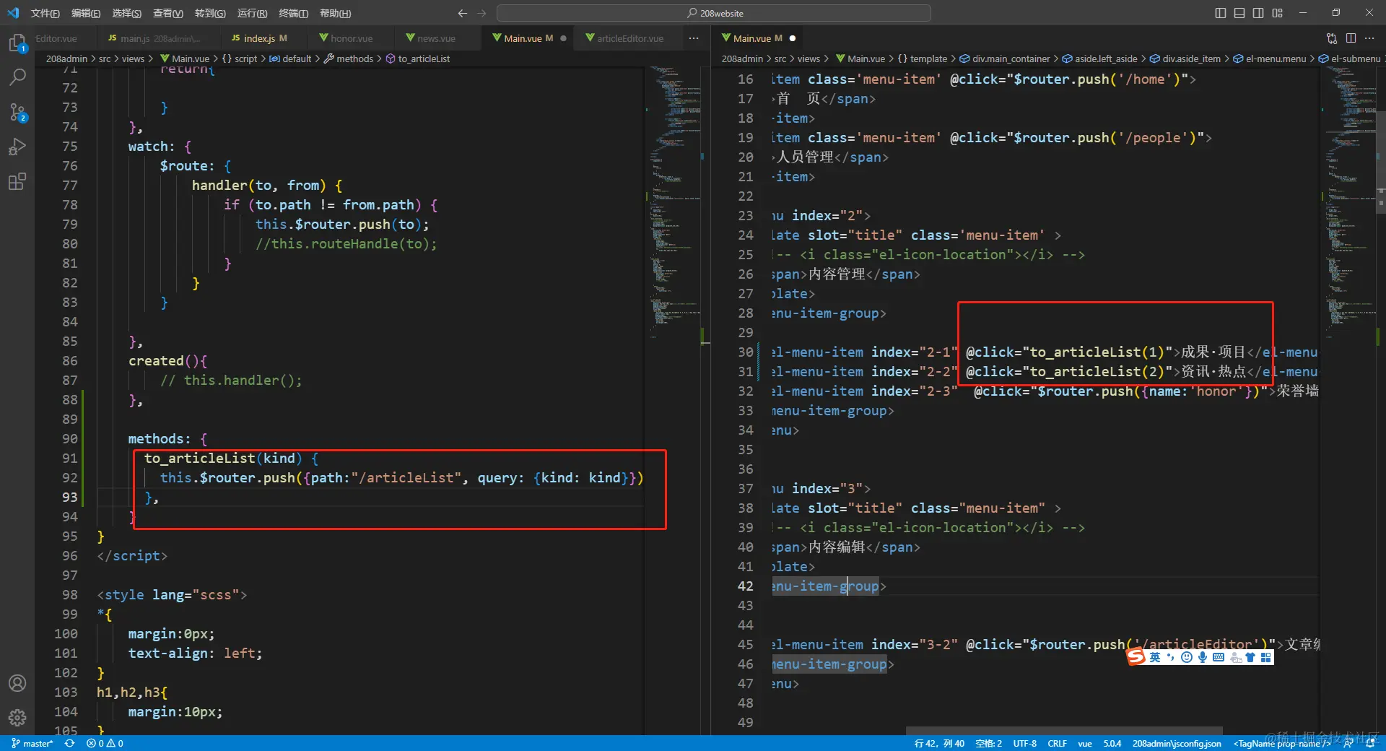This screenshot has height=751, width=1386.
Task: Open the 查看(V) menu
Action: [168, 13]
